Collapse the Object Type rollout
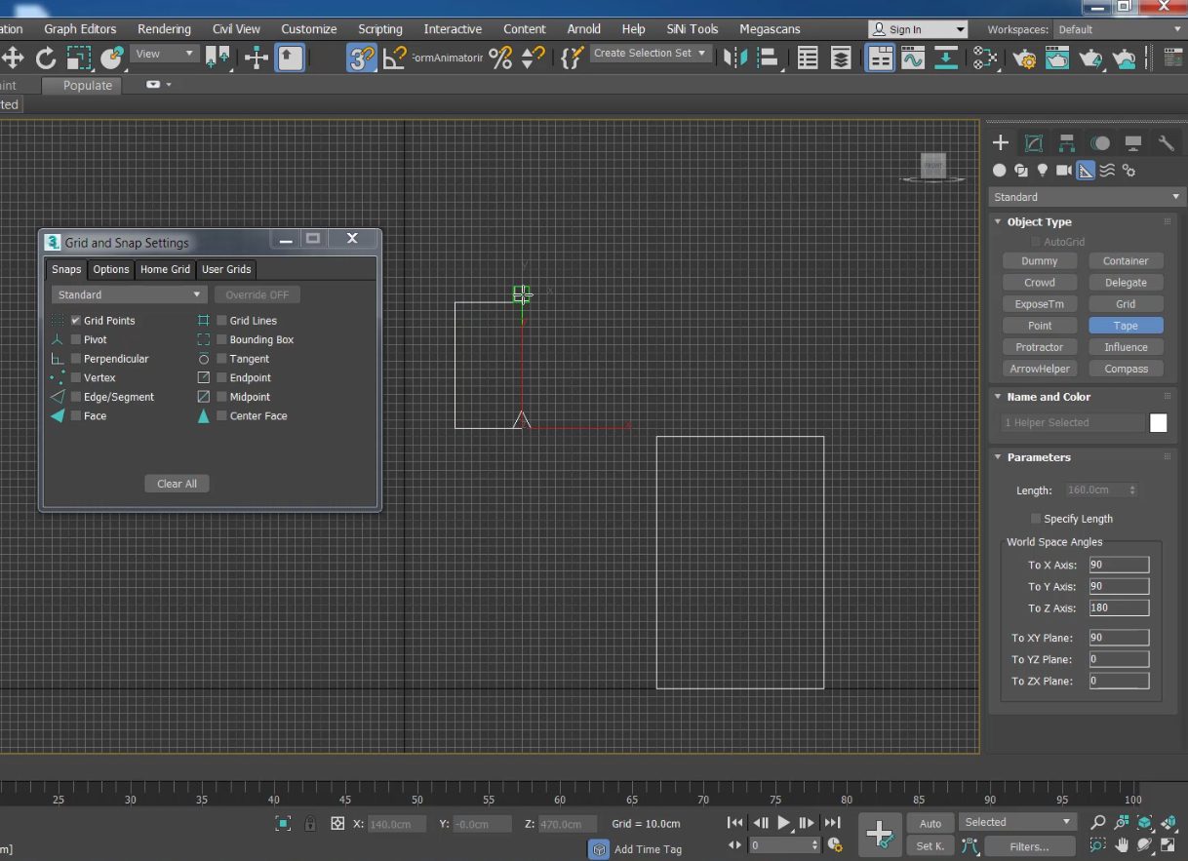This screenshot has height=861, width=1188. point(1039,222)
